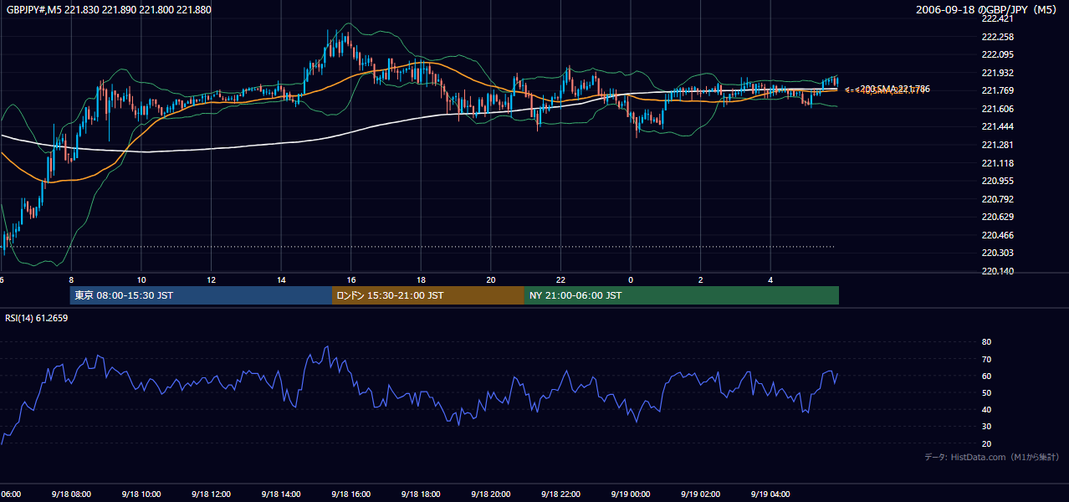
Task: Click RSI scale value 80
Action: [x=986, y=342]
